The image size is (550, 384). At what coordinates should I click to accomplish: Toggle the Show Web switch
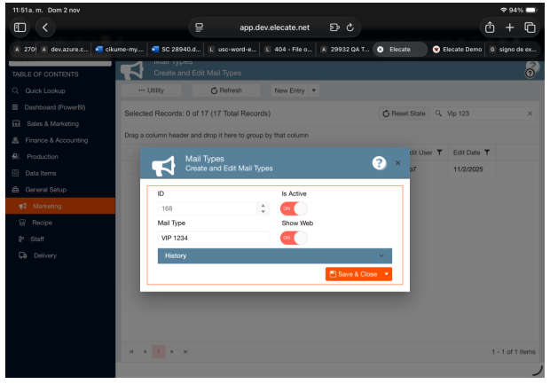click(294, 238)
